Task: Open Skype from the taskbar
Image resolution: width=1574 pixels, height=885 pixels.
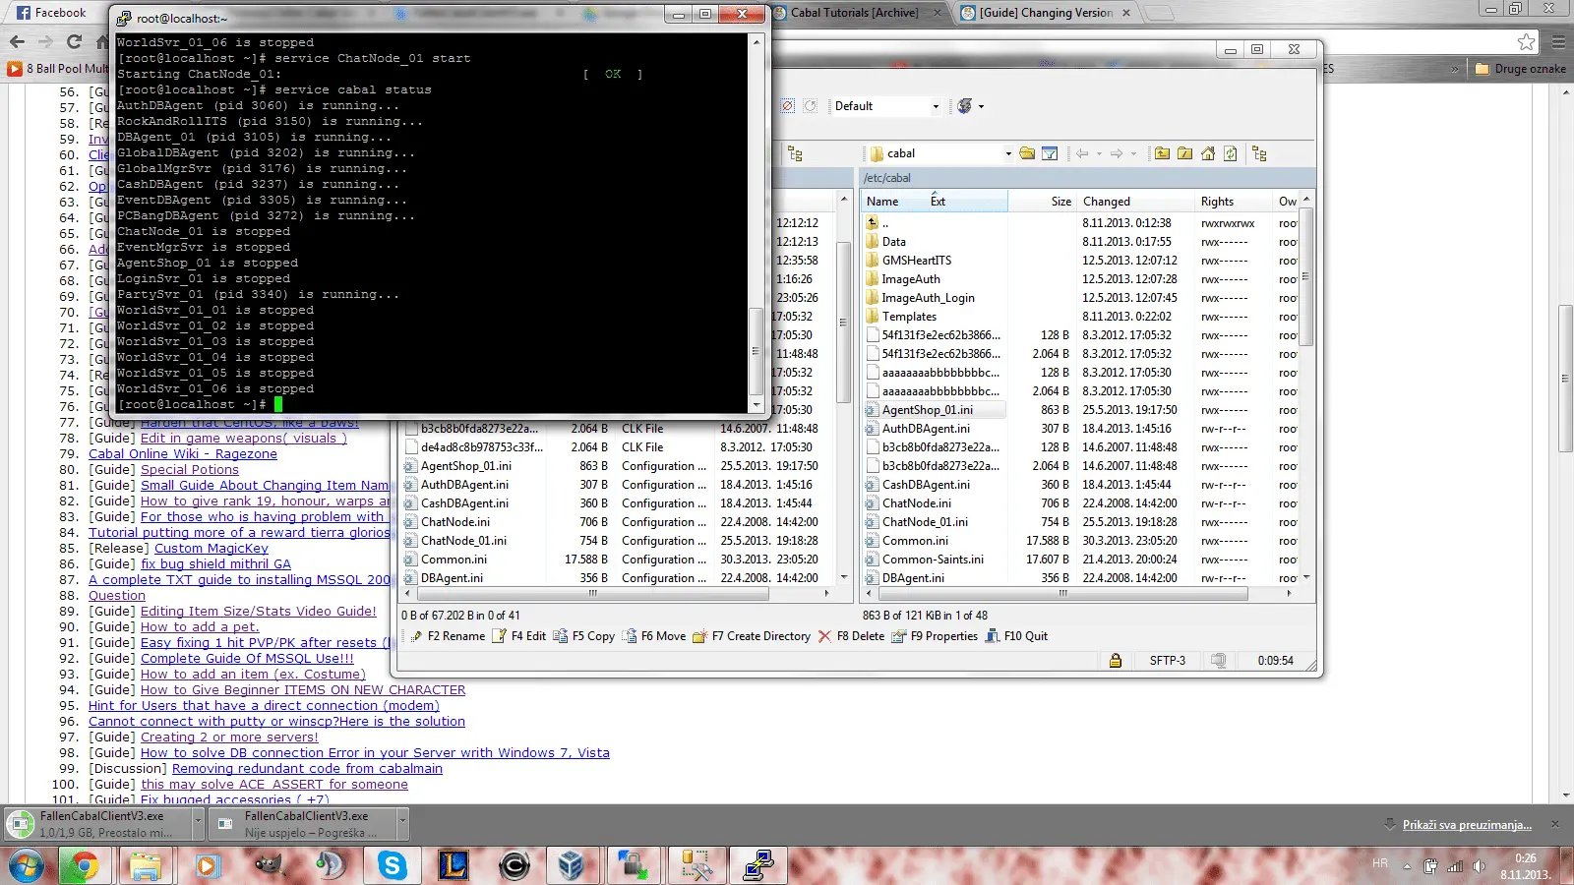Action: (x=393, y=865)
